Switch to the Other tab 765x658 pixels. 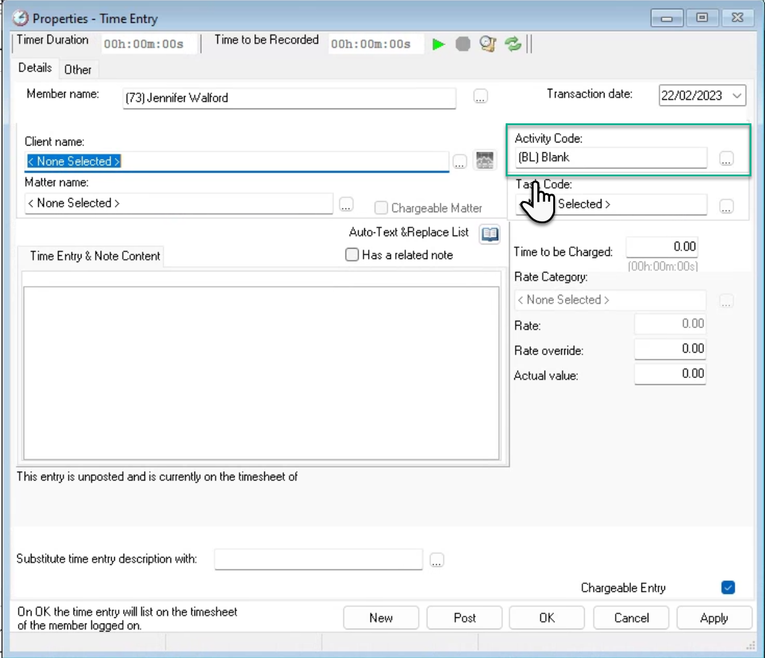point(78,70)
